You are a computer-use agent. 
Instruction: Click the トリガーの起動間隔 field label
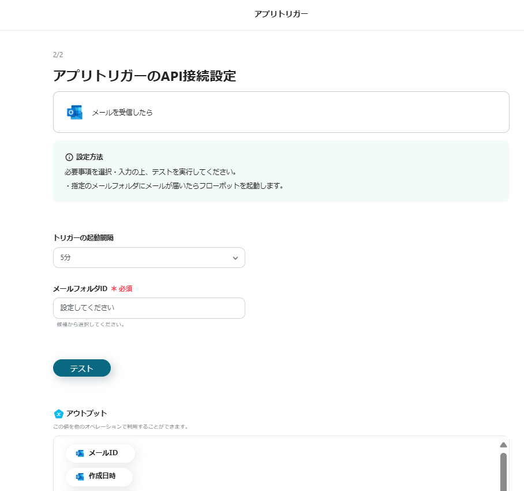[x=83, y=238]
